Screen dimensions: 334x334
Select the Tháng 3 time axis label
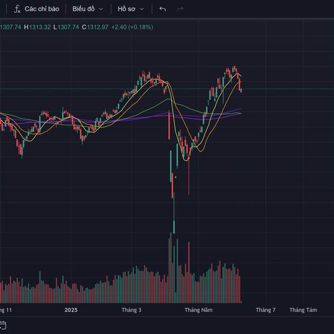[x=131, y=310]
